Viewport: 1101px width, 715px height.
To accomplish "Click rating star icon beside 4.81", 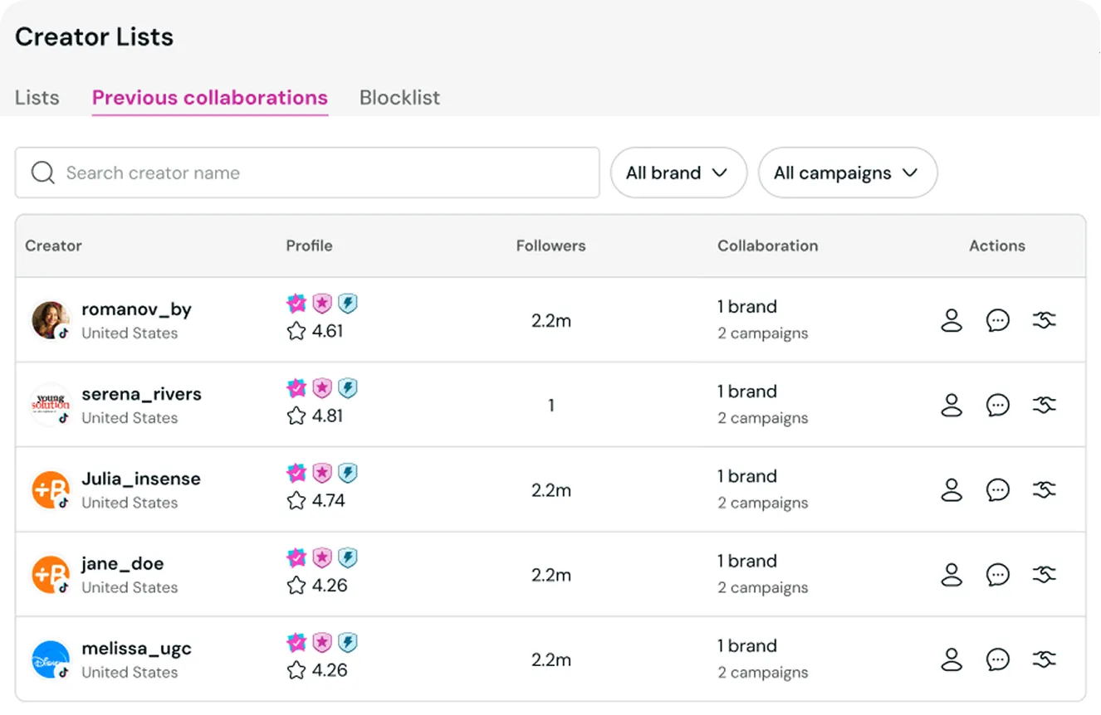I will [296, 416].
